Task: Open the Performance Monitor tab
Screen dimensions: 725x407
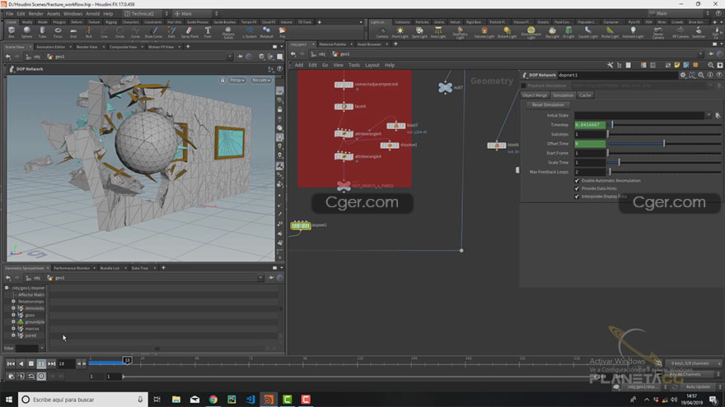Action: click(x=72, y=268)
